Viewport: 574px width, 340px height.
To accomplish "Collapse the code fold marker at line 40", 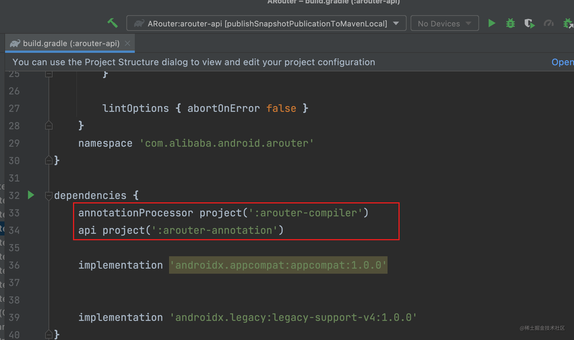I will tap(49, 334).
